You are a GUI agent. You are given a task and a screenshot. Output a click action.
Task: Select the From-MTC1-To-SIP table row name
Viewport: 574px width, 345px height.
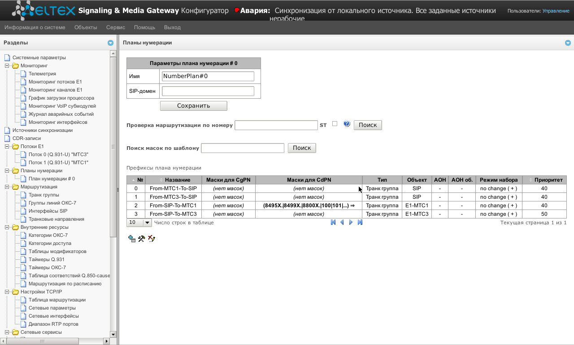[x=173, y=188]
